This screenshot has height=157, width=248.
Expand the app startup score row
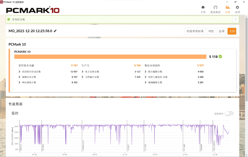pyautogui.click(x=19, y=72)
